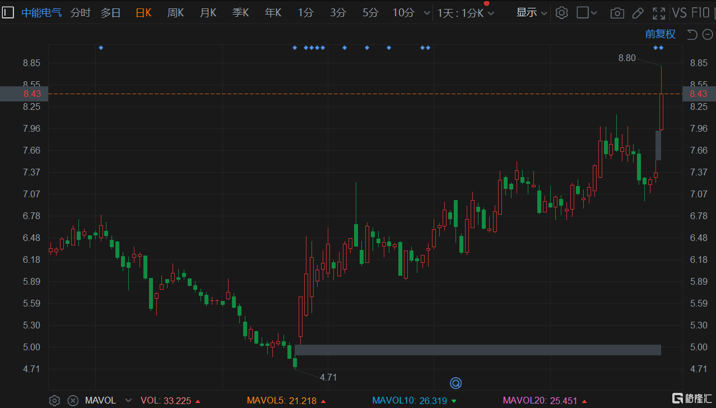The height and width of the screenshot is (408, 716).
Task: Expand the MAVOL indicator dropdown
Action: (128, 400)
